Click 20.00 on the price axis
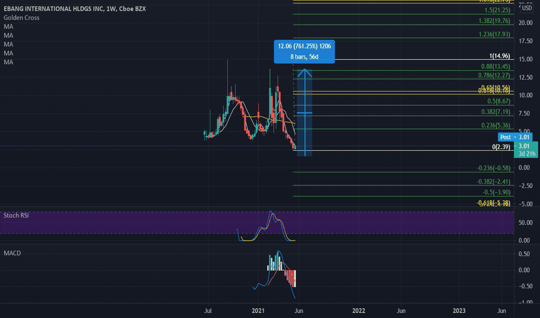 coord(526,23)
